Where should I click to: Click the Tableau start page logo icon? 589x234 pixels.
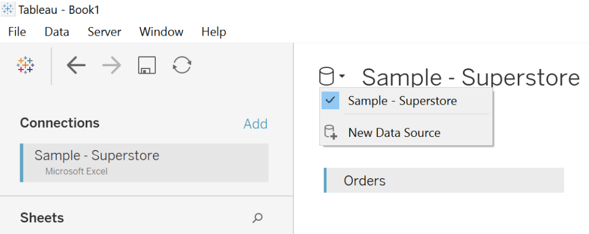point(25,66)
